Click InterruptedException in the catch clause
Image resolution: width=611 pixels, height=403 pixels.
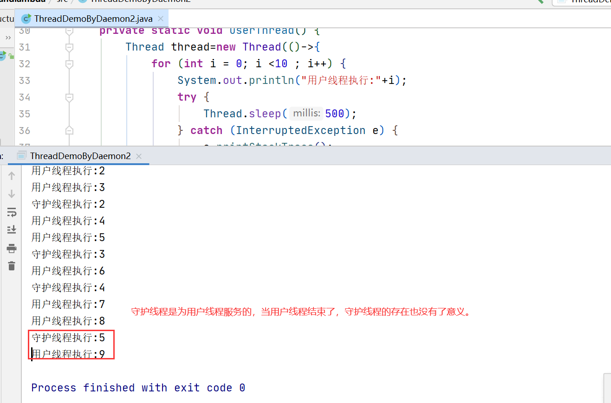[301, 130]
